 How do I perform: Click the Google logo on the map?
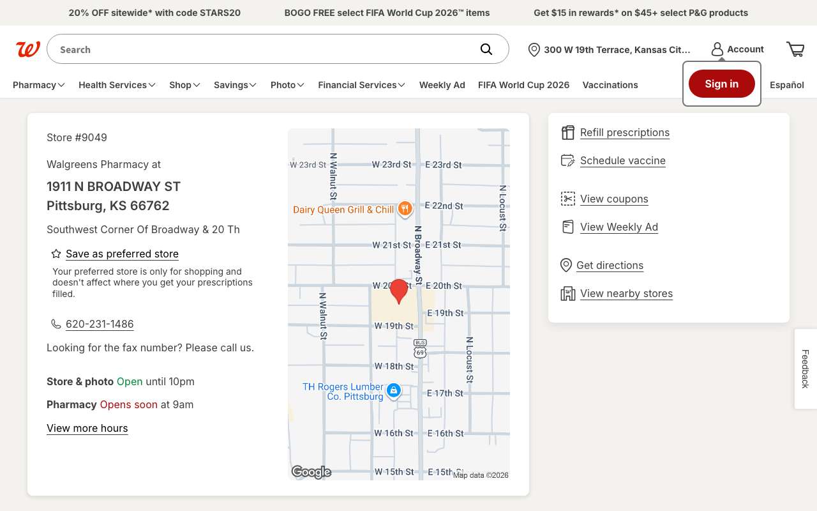pos(311,472)
